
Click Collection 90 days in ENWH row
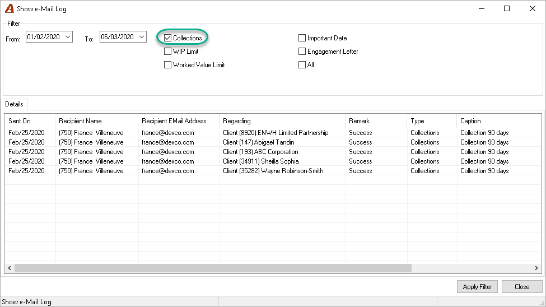(x=484, y=133)
